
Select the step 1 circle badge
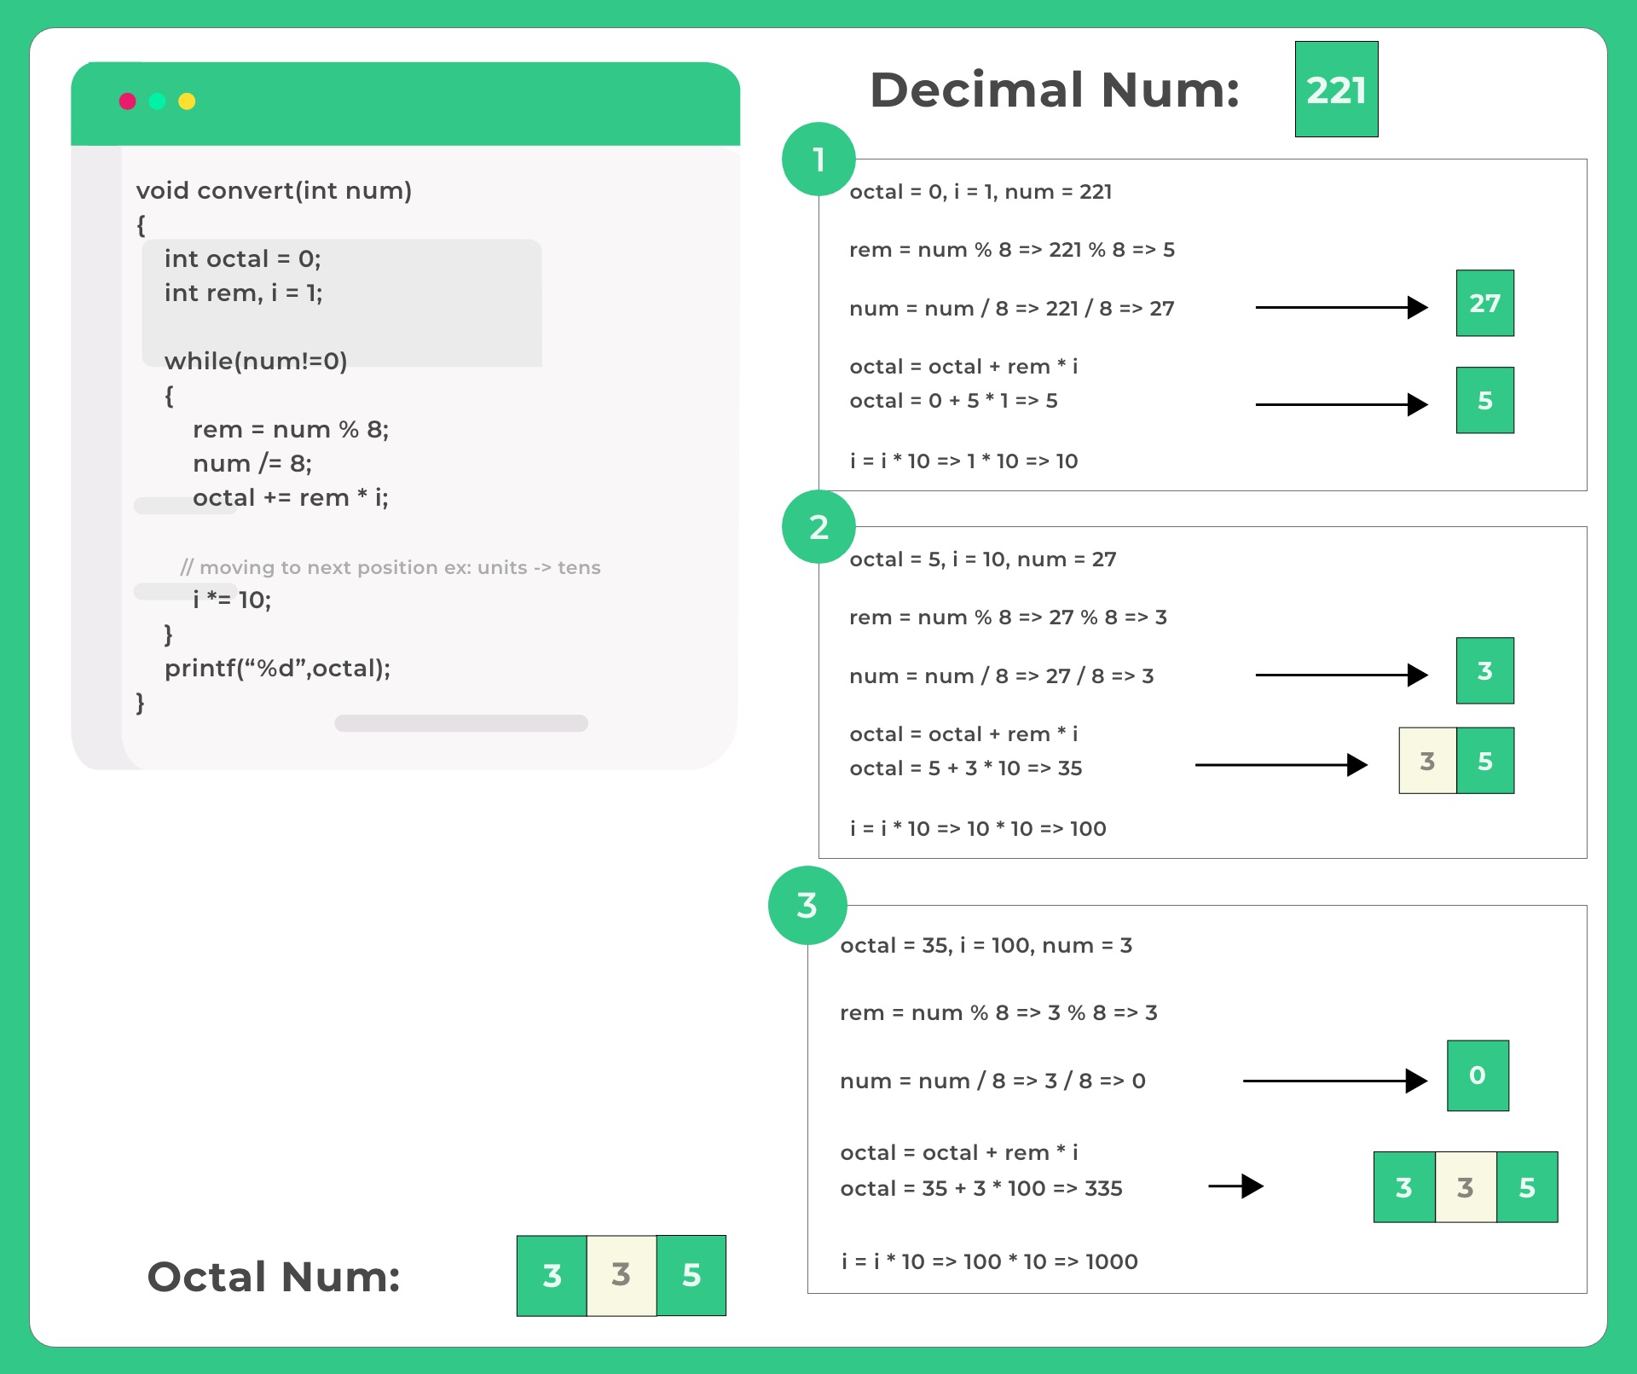pyautogui.click(x=818, y=159)
